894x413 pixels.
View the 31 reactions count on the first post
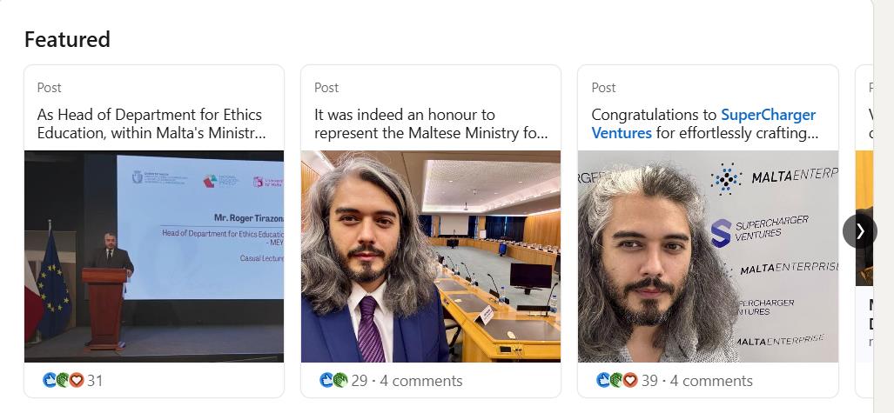point(95,381)
